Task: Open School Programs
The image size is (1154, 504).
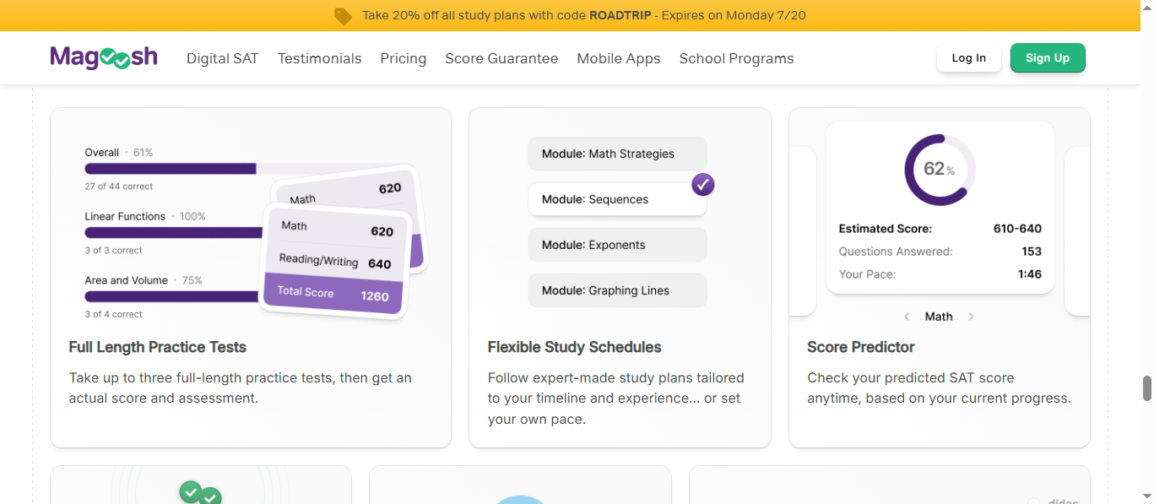Action: pyautogui.click(x=736, y=58)
